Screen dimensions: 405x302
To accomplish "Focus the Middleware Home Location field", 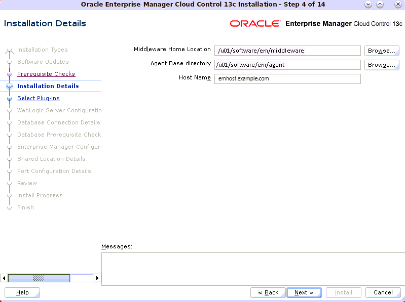I will tap(287, 51).
